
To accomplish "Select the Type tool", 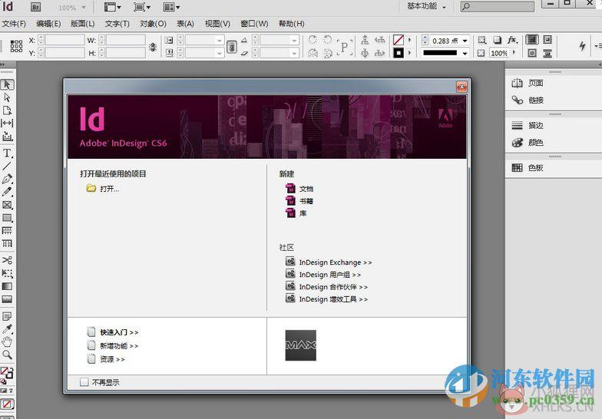I will pyautogui.click(x=7, y=153).
